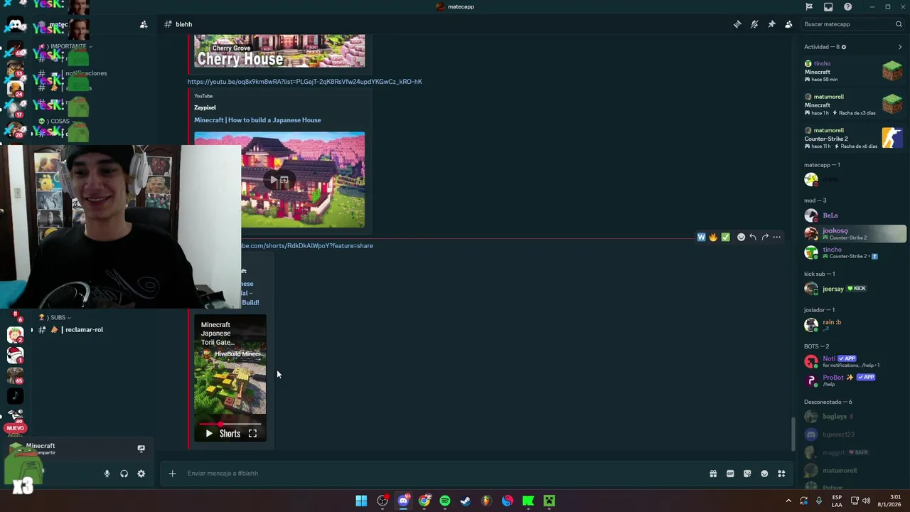Open Chrome from taskbar
Image resolution: width=910 pixels, height=512 pixels.
click(424, 501)
